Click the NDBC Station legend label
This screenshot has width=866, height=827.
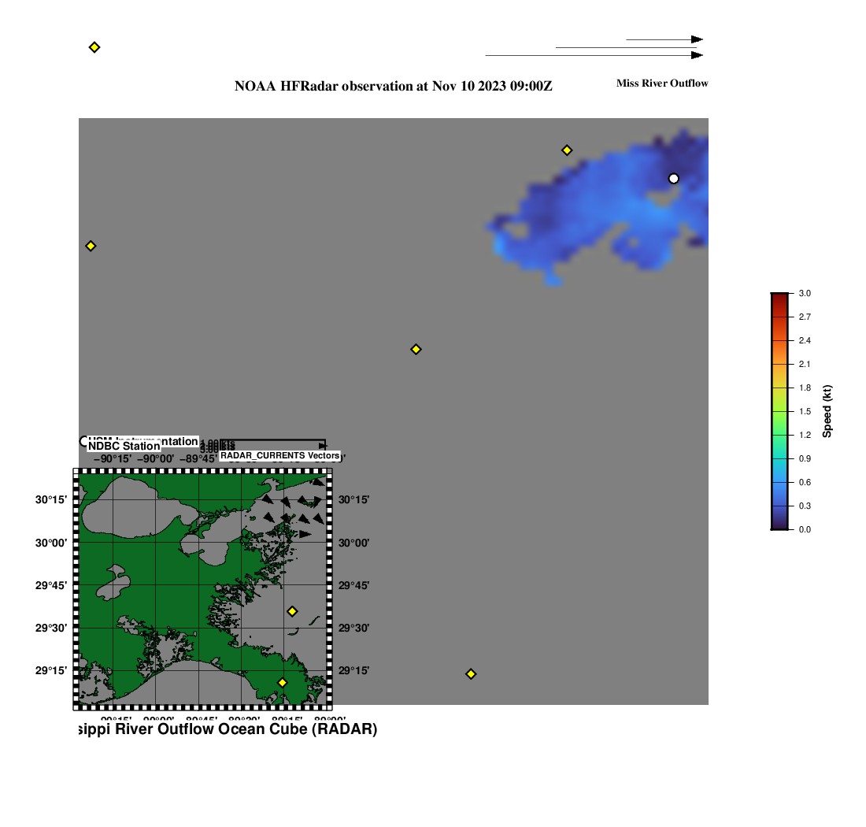click(x=124, y=447)
